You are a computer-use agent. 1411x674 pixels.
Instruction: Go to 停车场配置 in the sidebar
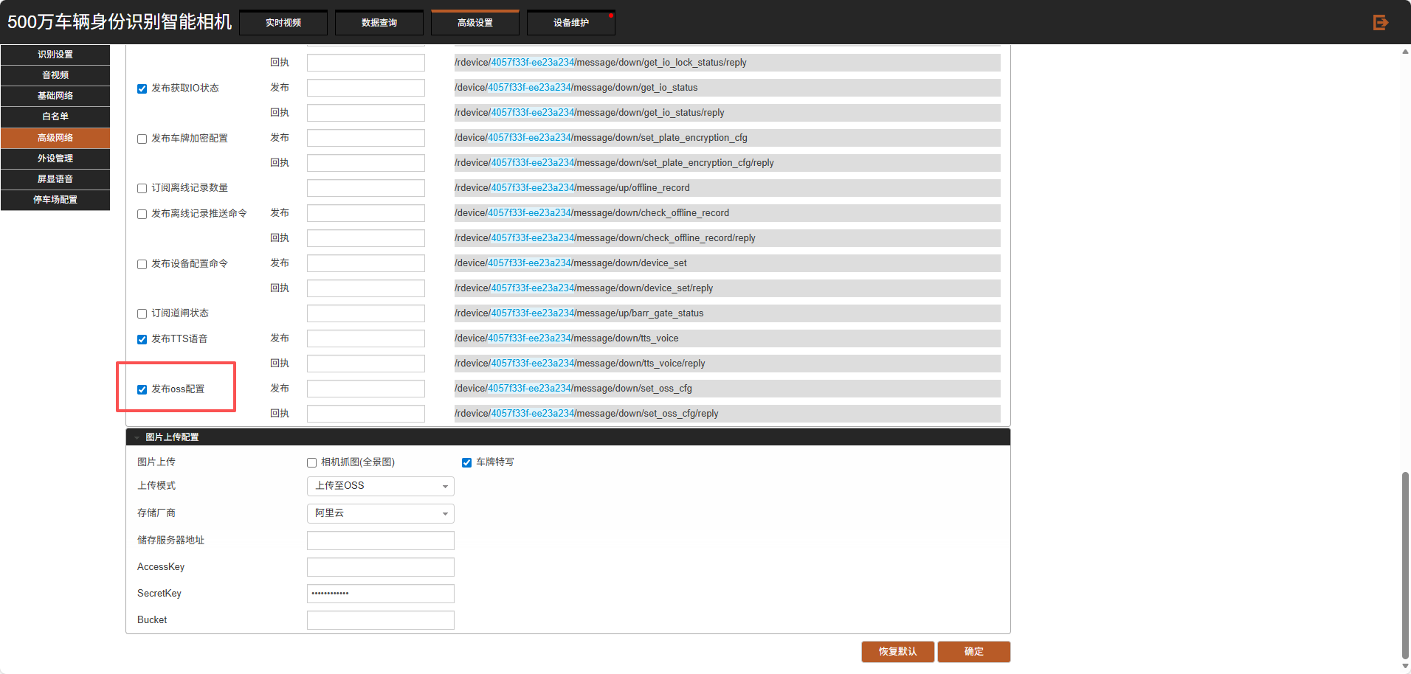click(x=55, y=200)
